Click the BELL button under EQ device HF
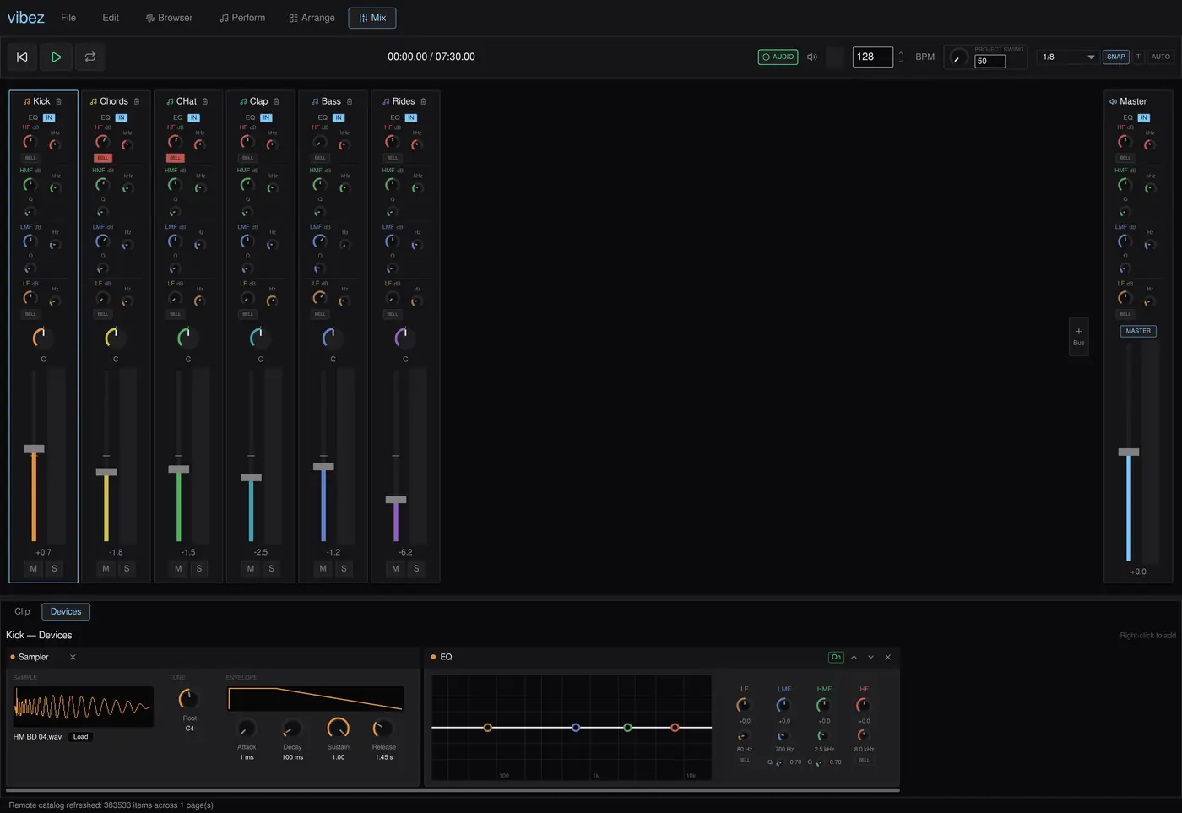Screen dimensions: 1182x813 tap(864, 760)
